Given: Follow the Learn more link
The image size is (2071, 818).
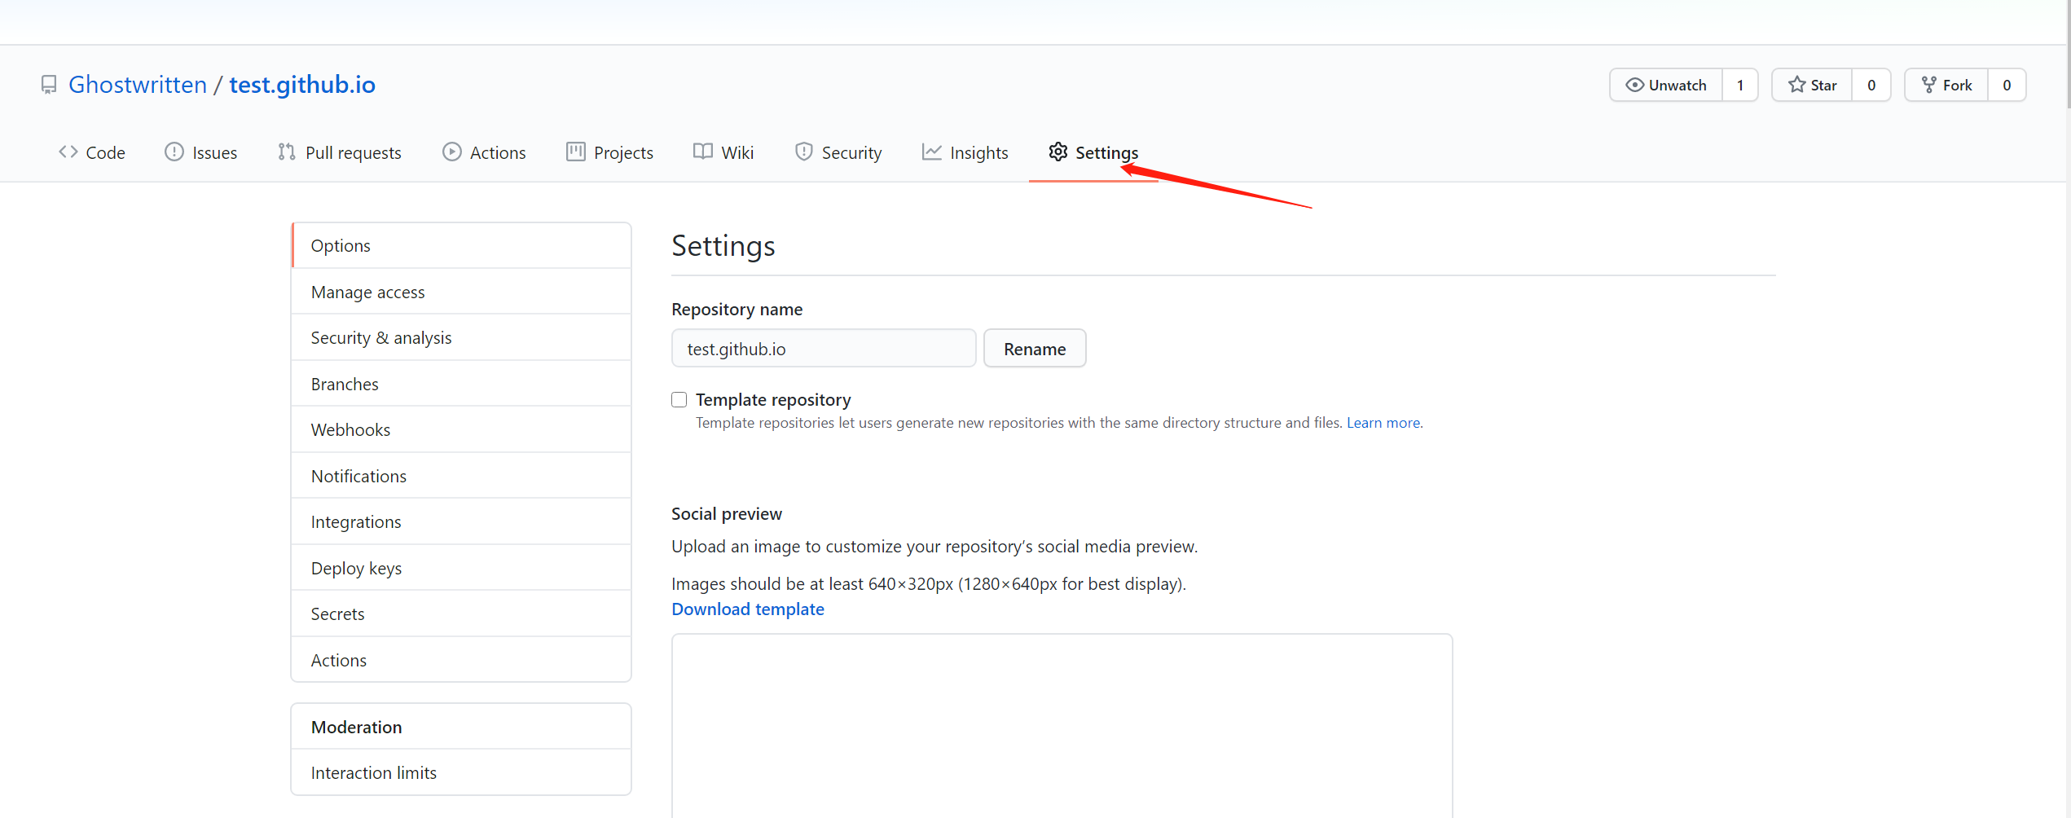Looking at the screenshot, I should tap(1383, 423).
